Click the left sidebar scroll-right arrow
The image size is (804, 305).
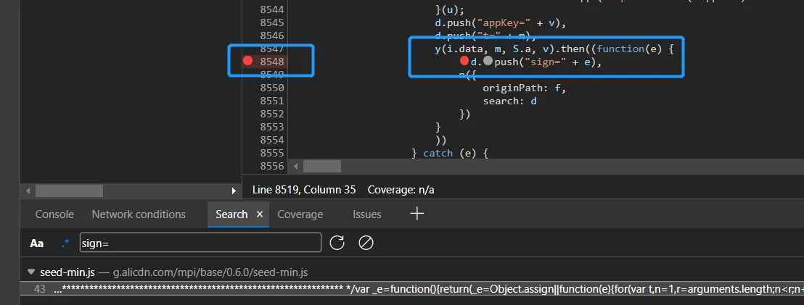[234, 191]
